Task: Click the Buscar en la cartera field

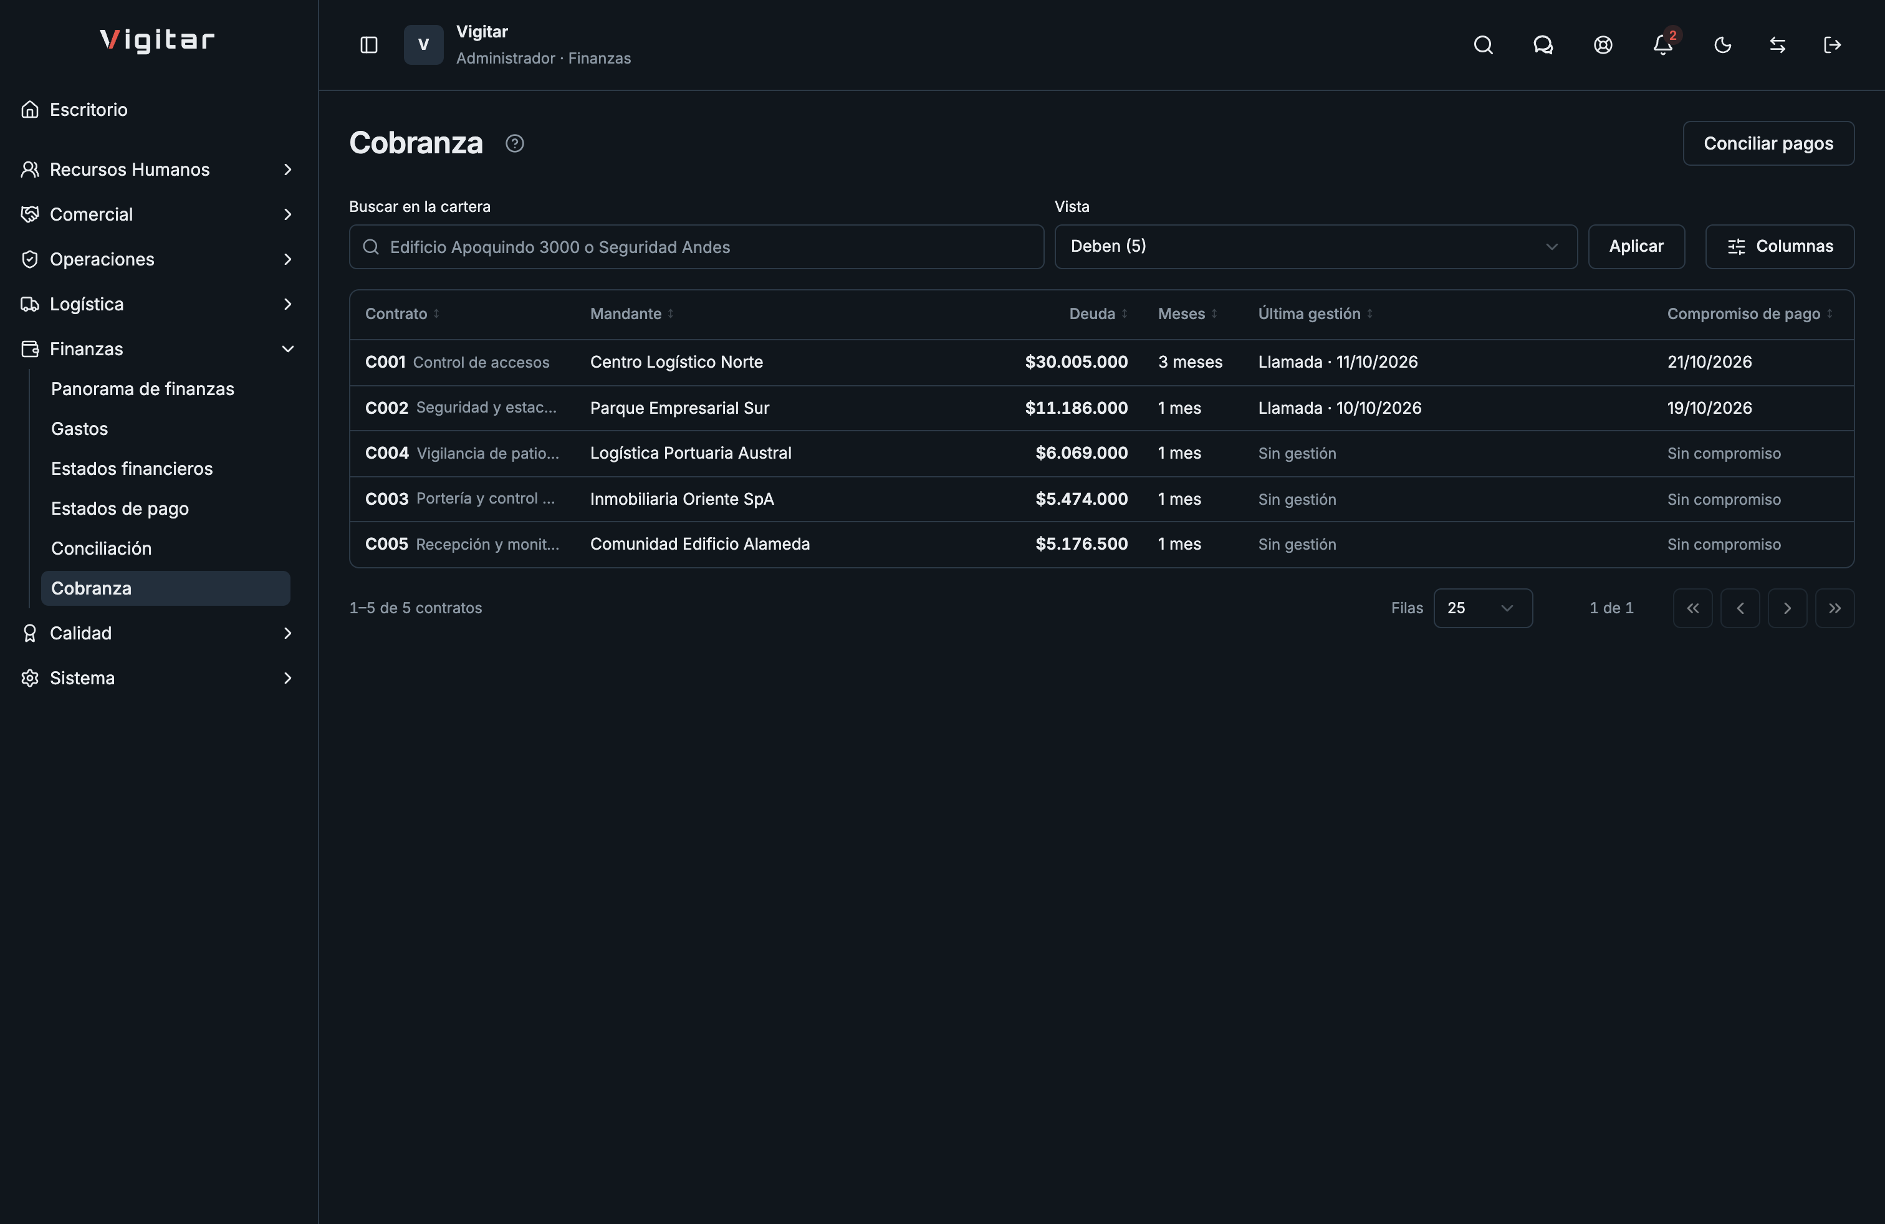Action: 696,247
